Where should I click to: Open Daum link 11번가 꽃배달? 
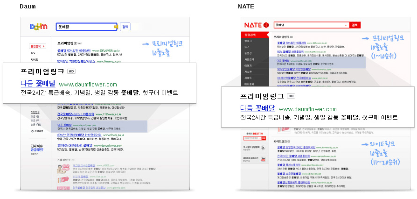80,177
